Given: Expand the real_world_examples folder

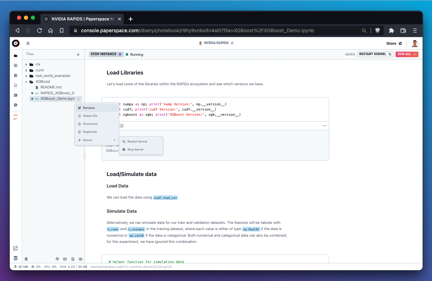Looking at the screenshot, I should pyautogui.click(x=26, y=76).
